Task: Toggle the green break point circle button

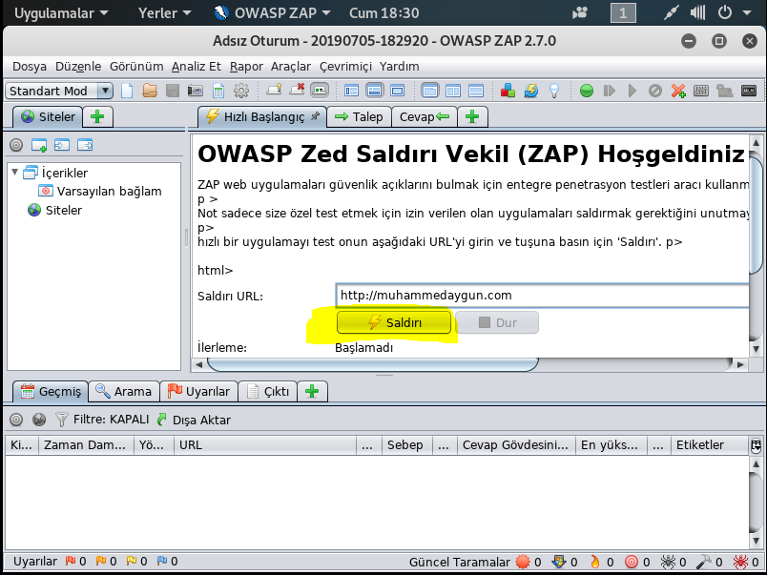Action: pos(585,92)
